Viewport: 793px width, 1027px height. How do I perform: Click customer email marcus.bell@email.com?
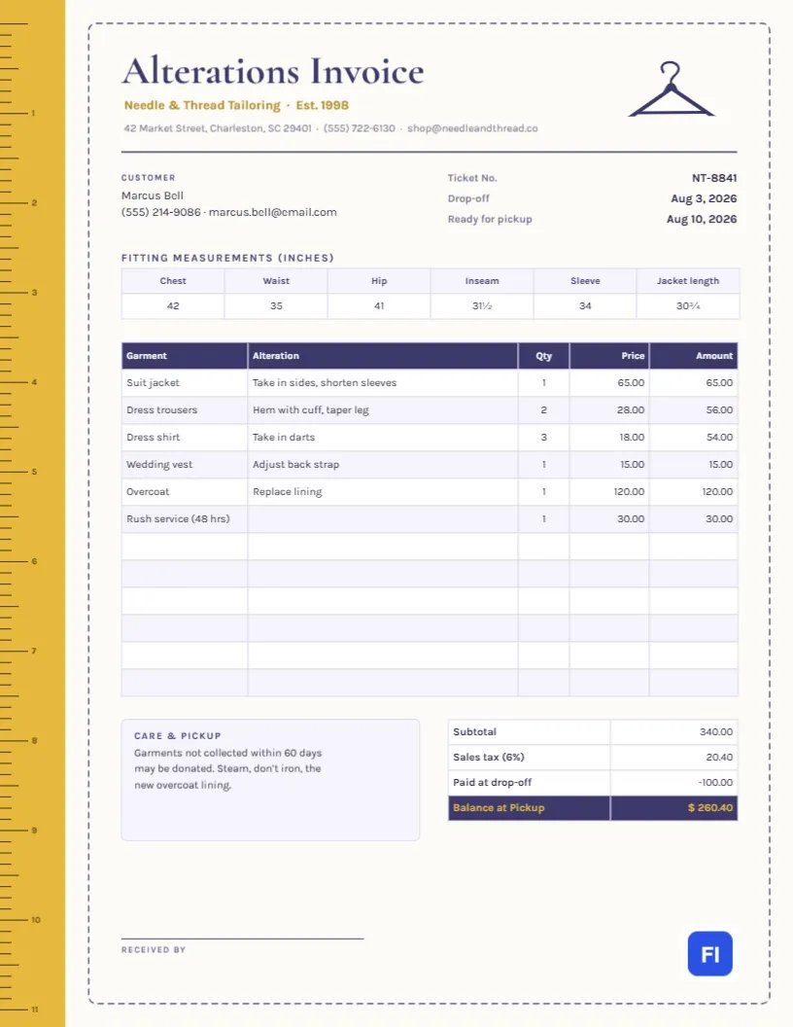coord(273,212)
